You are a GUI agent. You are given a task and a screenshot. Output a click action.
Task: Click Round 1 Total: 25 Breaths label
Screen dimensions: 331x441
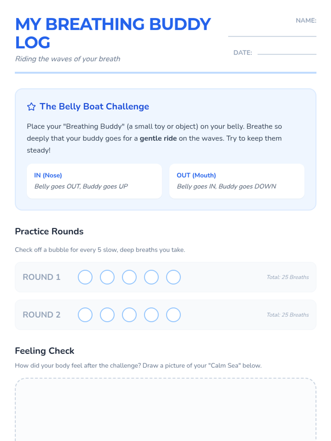pos(287,277)
